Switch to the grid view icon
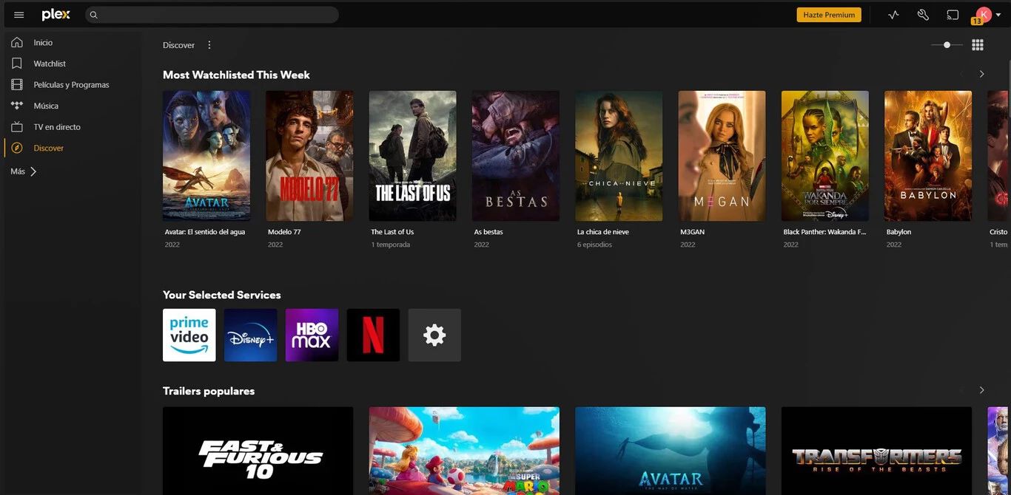The image size is (1011, 495). point(978,45)
